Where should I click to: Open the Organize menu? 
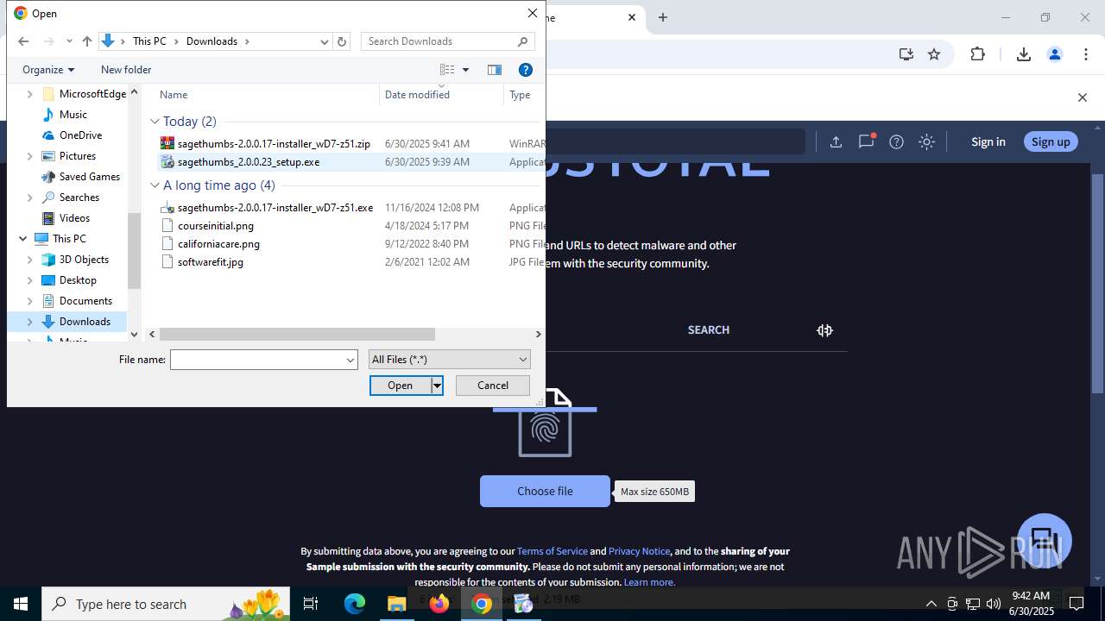(48, 70)
